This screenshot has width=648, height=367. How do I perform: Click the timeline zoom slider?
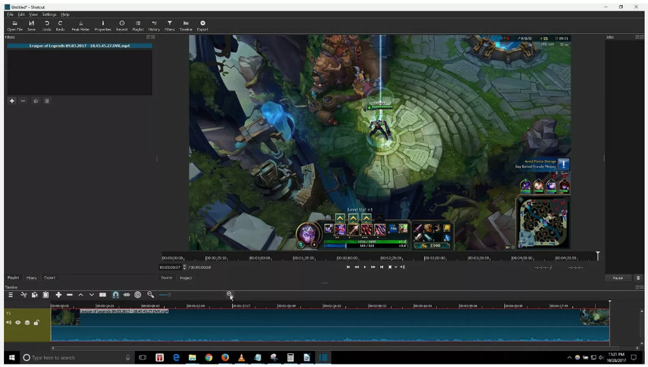(x=191, y=294)
